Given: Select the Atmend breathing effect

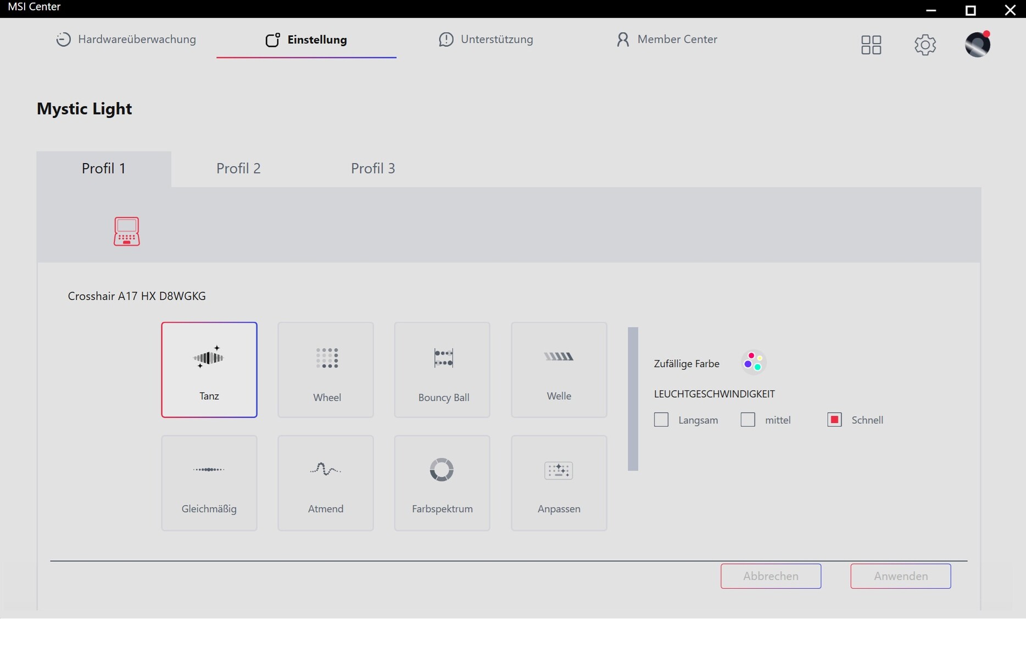Looking at the screenshot, I should coord(326,483).
